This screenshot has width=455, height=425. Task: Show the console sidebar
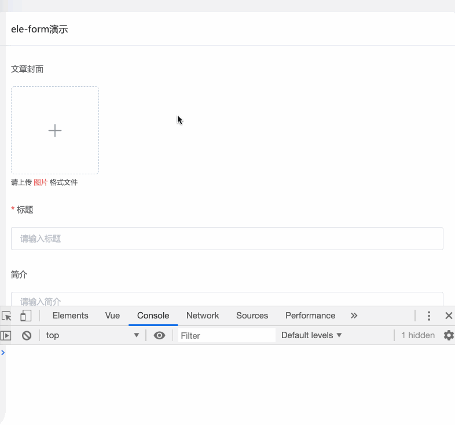click(6, 336)
